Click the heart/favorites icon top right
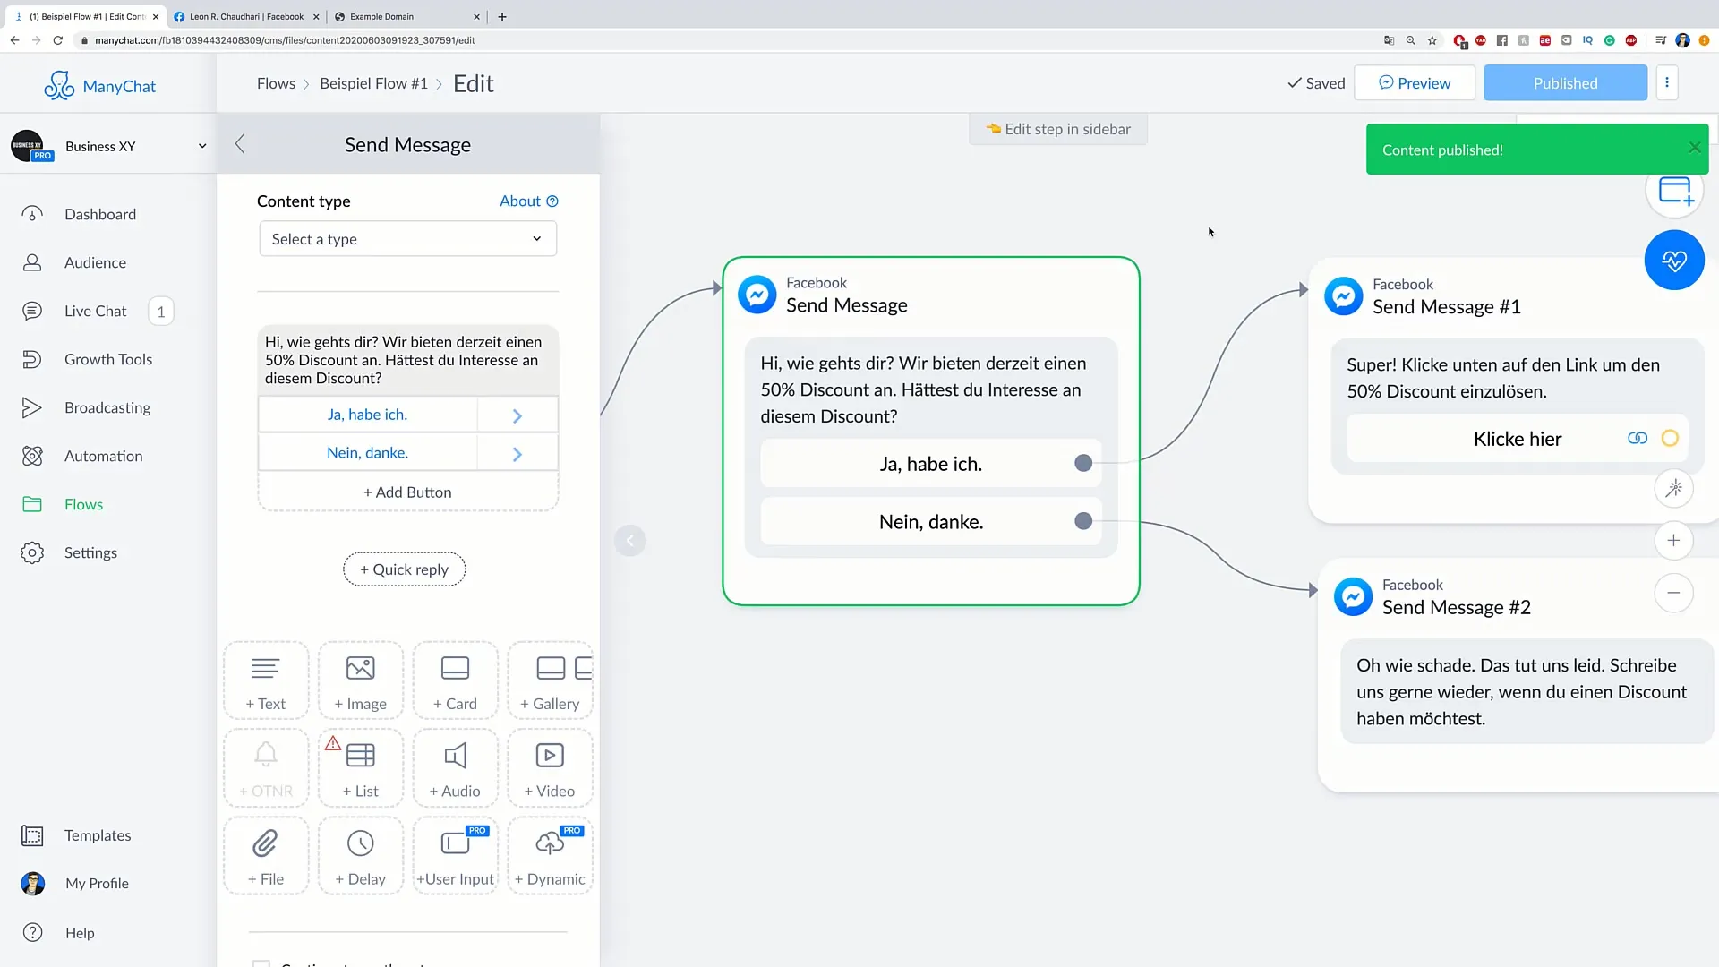Screen dimensions: 1719x967 pyautogui.click(x=1675, y=260)
